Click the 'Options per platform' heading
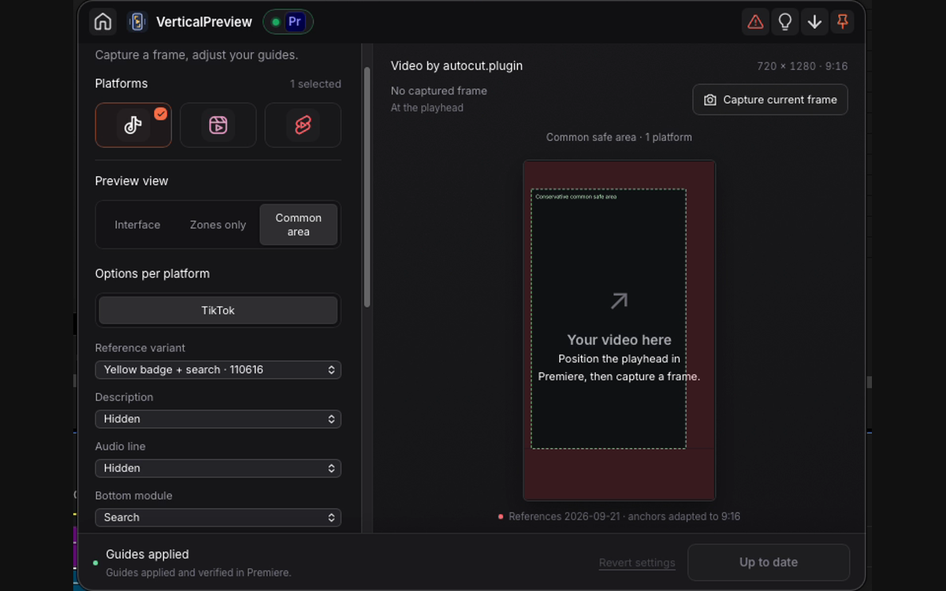The height and width of the screenshot is (591, 946). point(152,274)
